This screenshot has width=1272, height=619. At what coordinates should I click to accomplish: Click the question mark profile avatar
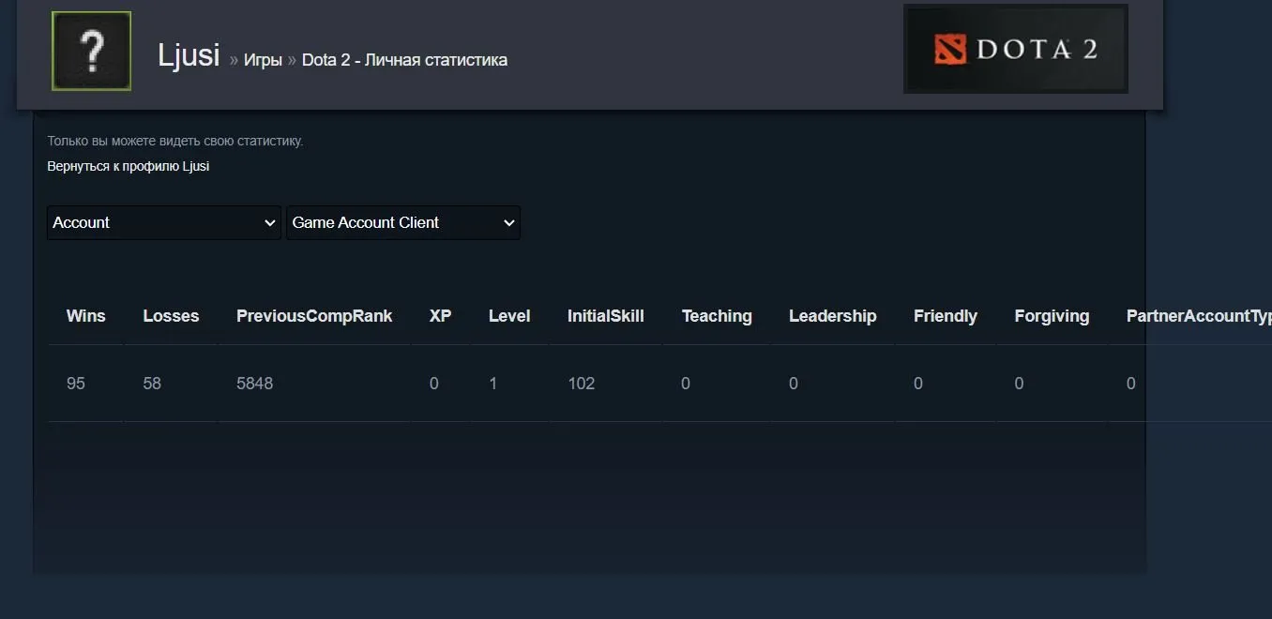tap(91, 52)
